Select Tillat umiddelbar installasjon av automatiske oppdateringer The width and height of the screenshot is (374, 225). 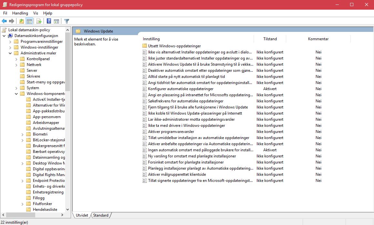click(198, 137)
